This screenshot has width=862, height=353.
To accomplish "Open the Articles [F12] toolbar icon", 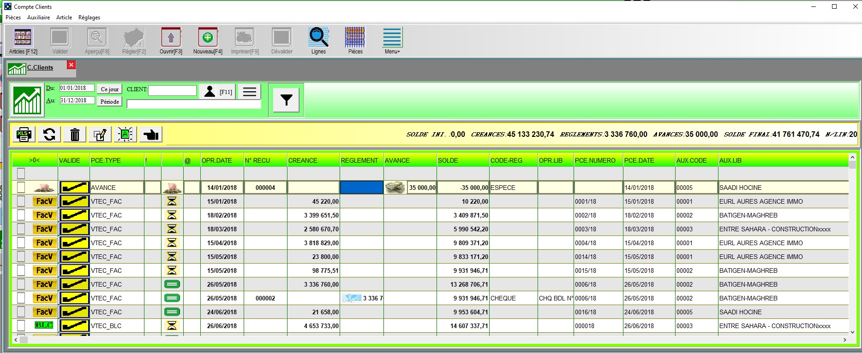I will 23,41.
